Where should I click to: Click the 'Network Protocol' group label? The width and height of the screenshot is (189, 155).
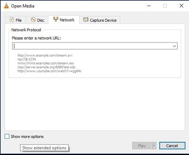coord(26,30)
